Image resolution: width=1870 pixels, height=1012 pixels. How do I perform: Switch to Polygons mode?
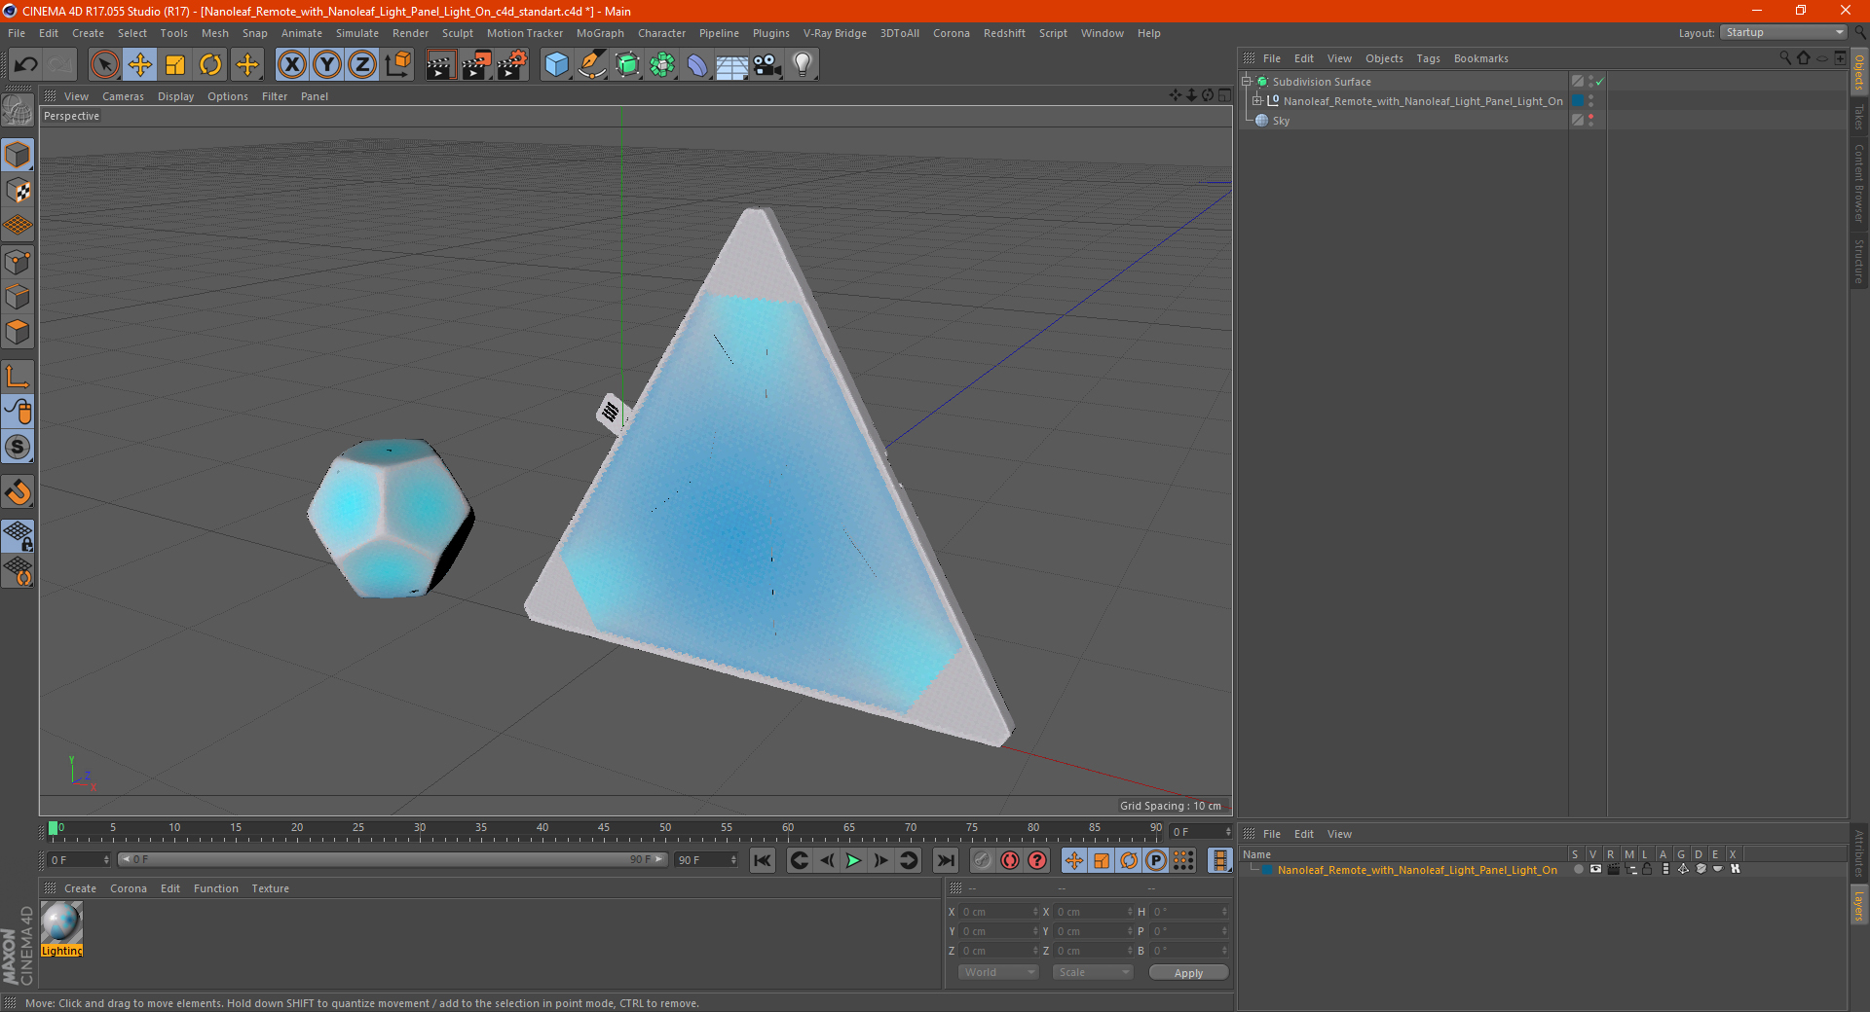(x=18, y=332)
